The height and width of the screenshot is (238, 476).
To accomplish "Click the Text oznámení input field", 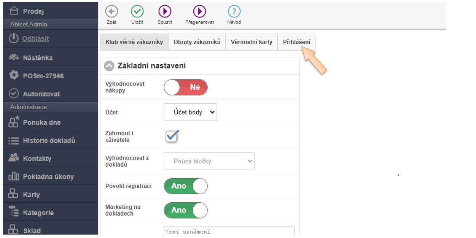I will click(229, 231).
